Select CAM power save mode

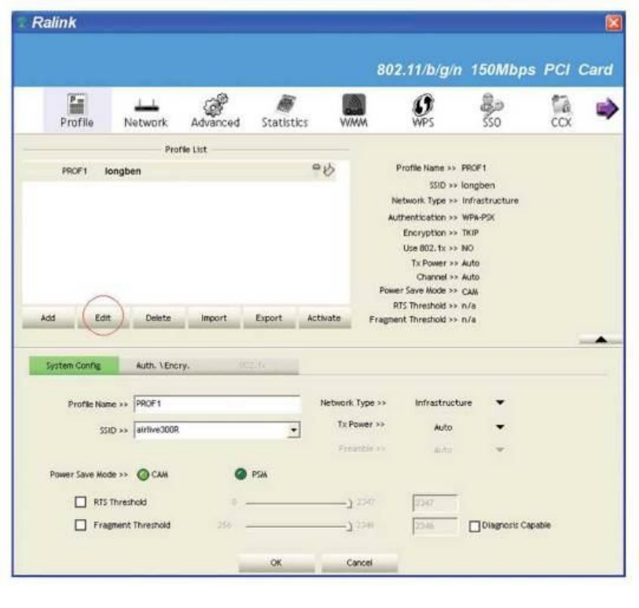click(142, 474)
